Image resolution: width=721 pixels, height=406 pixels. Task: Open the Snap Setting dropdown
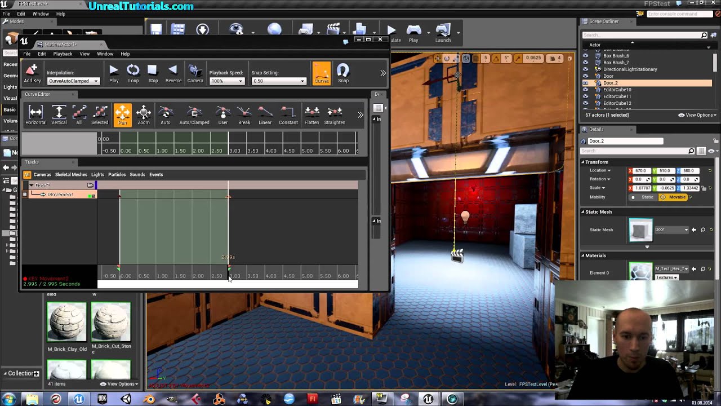point(278,81)
